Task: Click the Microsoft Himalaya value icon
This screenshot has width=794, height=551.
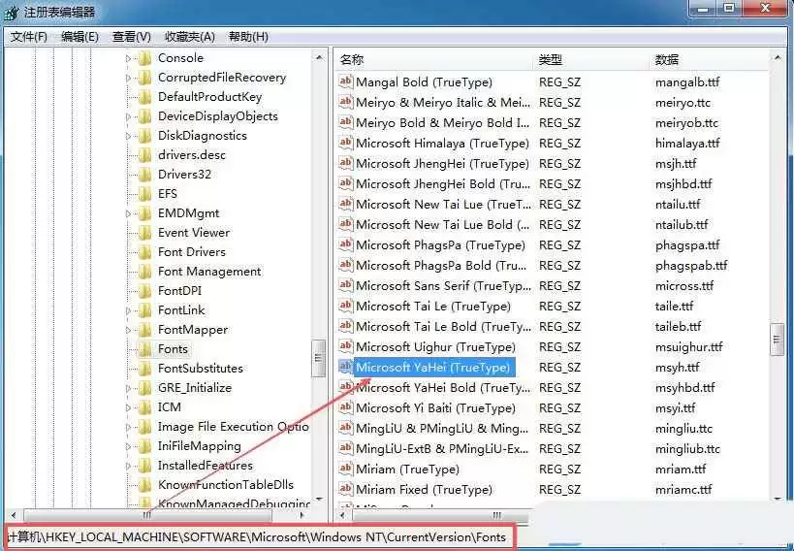Action: click(345, 143)
